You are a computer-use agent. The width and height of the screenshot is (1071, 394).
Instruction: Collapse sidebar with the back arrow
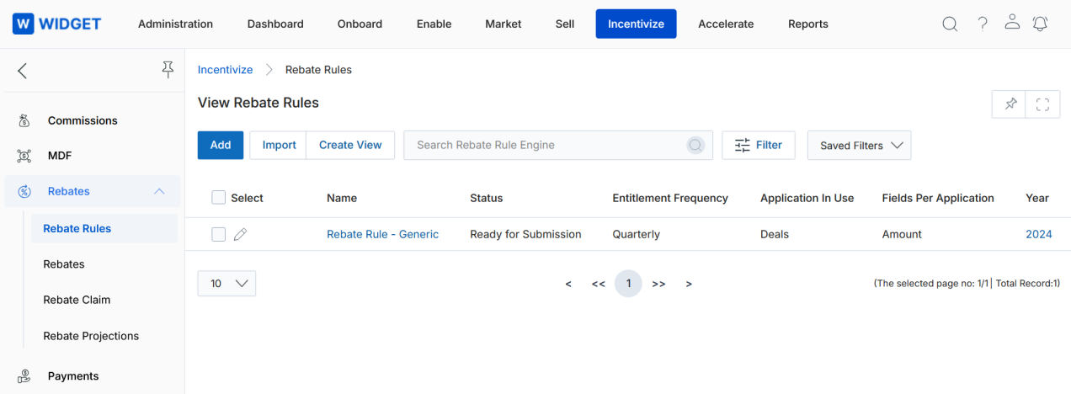point(23,71)
